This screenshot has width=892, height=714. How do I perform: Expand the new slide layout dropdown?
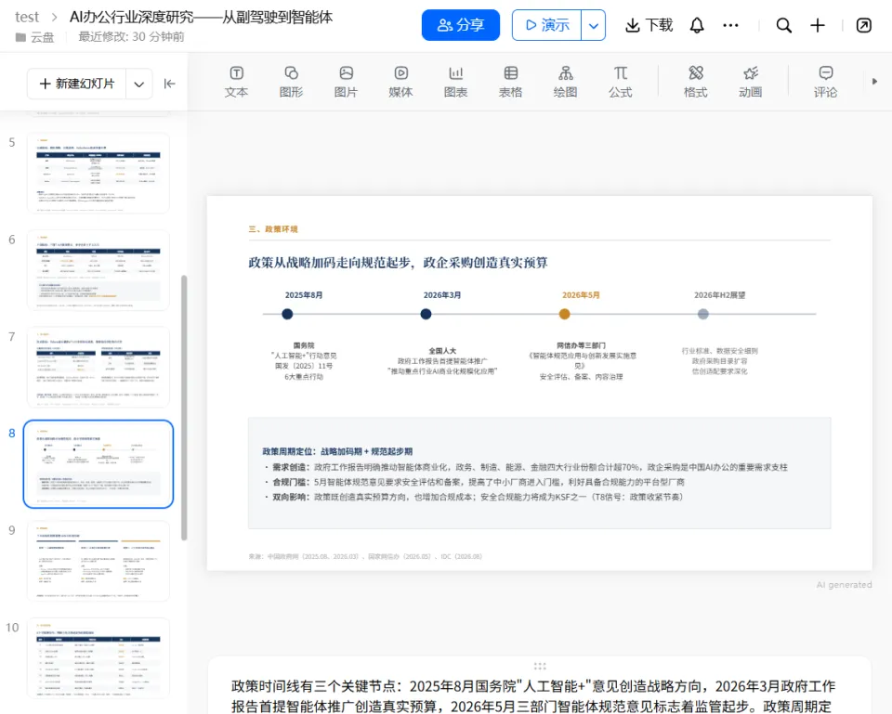138,84
